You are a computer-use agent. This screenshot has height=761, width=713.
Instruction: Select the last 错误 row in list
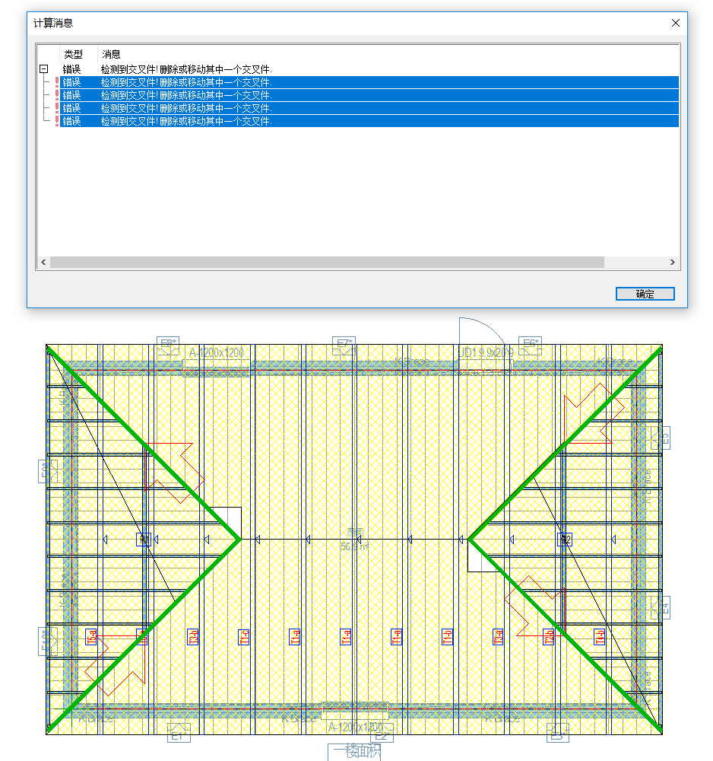369,121
